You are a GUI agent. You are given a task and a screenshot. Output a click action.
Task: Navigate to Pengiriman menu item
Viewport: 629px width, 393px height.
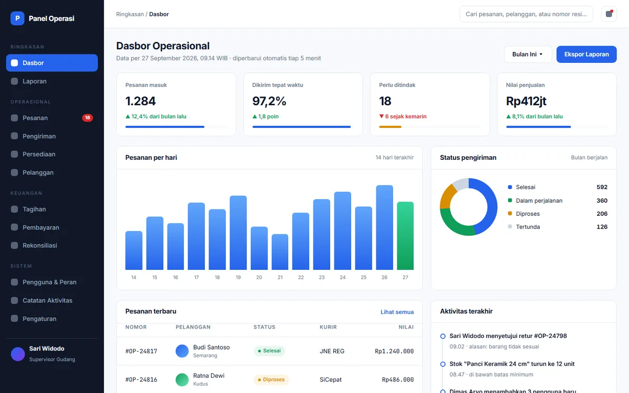52,136
